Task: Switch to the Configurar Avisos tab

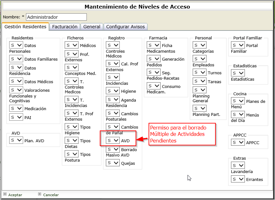Action: tap(125, 27)
